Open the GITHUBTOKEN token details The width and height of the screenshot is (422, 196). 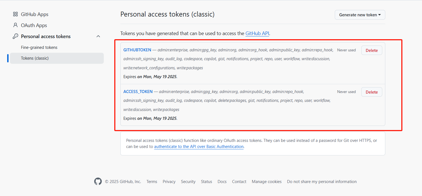coord(137,50)
